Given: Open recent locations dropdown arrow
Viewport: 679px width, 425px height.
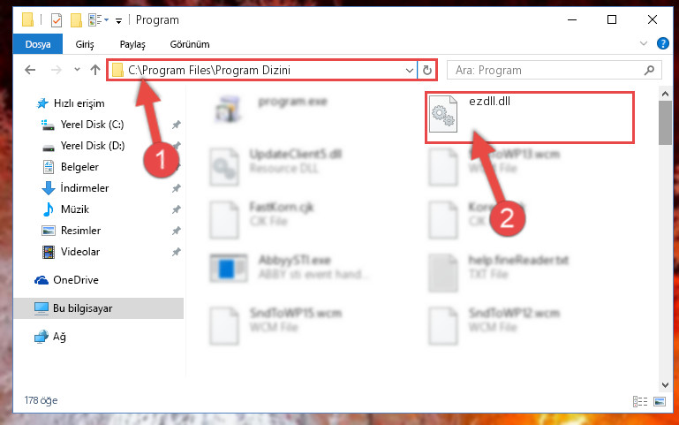Looking at the screenshot, I should point(77,69).
